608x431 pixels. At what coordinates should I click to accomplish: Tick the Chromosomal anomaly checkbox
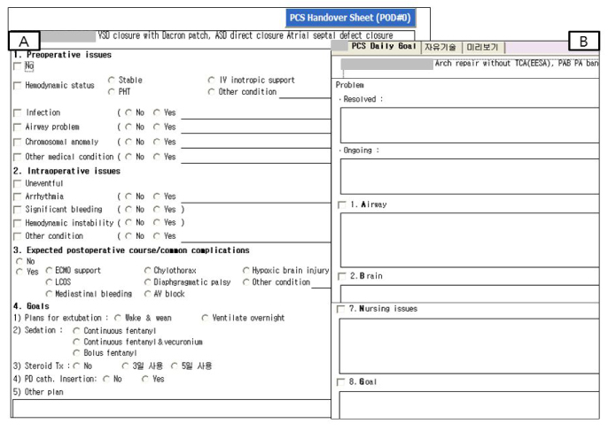tap(18, 142)
